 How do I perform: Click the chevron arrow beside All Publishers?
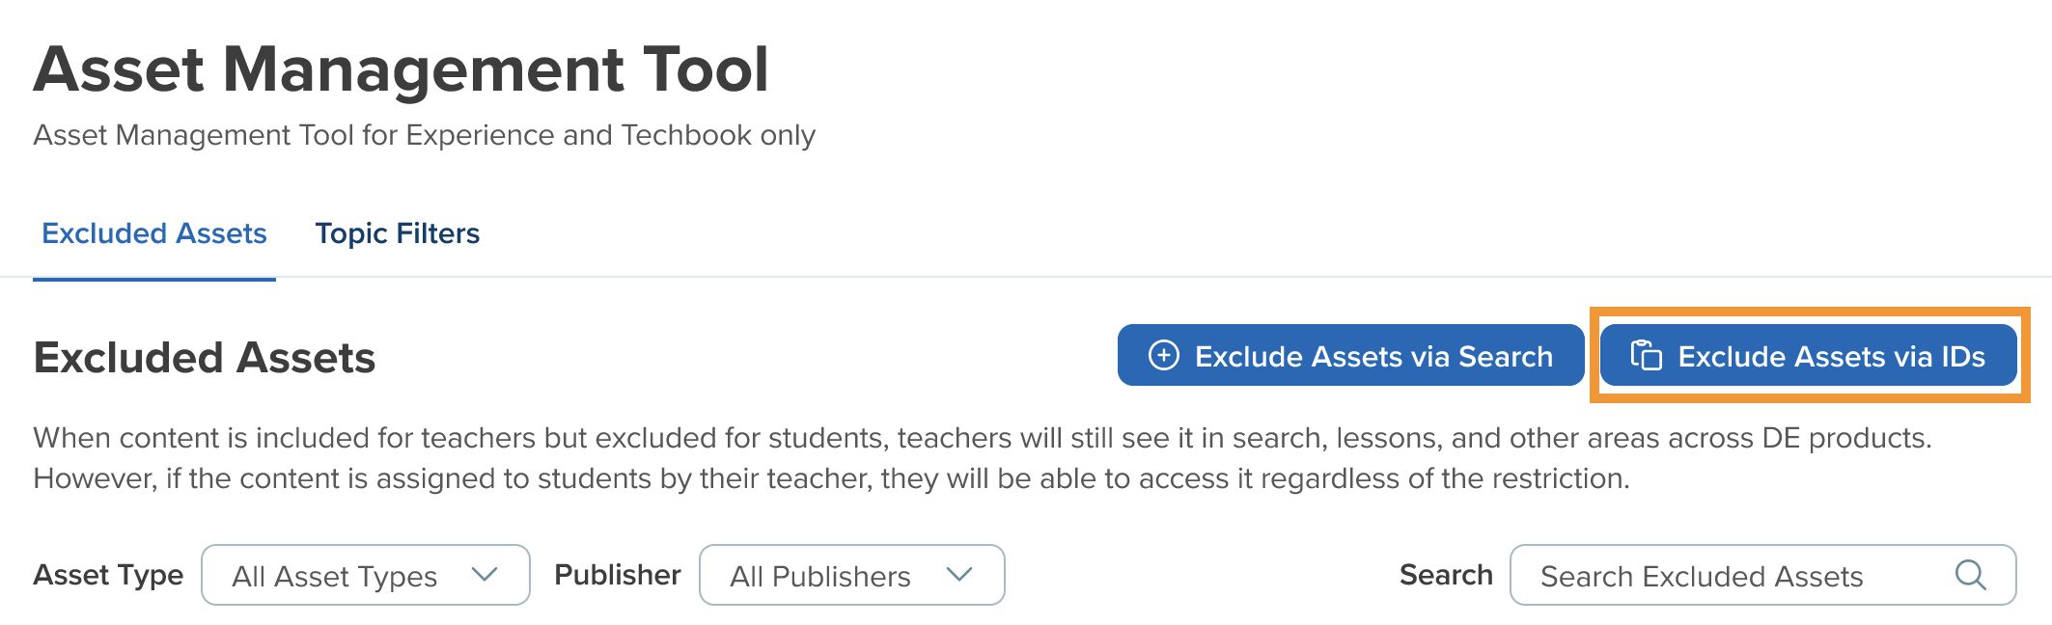click(959, 575)
